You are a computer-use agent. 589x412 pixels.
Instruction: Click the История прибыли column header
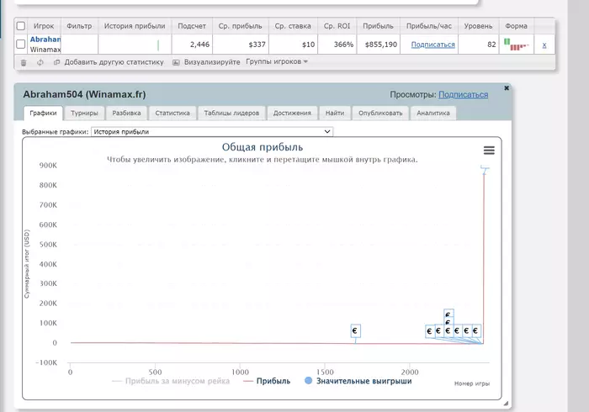135,26
